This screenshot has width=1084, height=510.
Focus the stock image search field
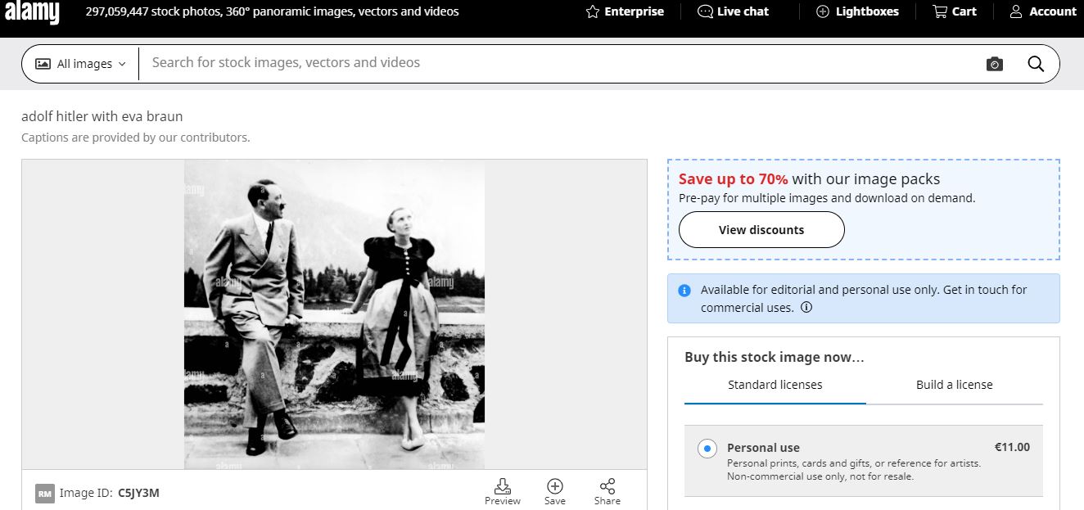click(x=557, y=63)
